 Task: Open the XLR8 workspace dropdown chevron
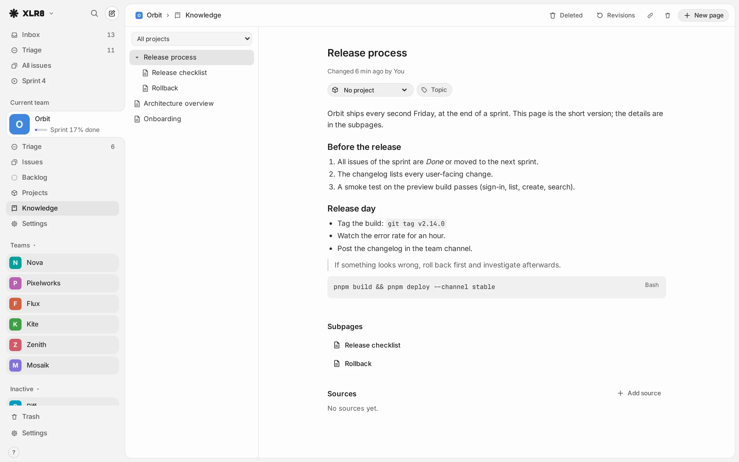coord(51,13)
